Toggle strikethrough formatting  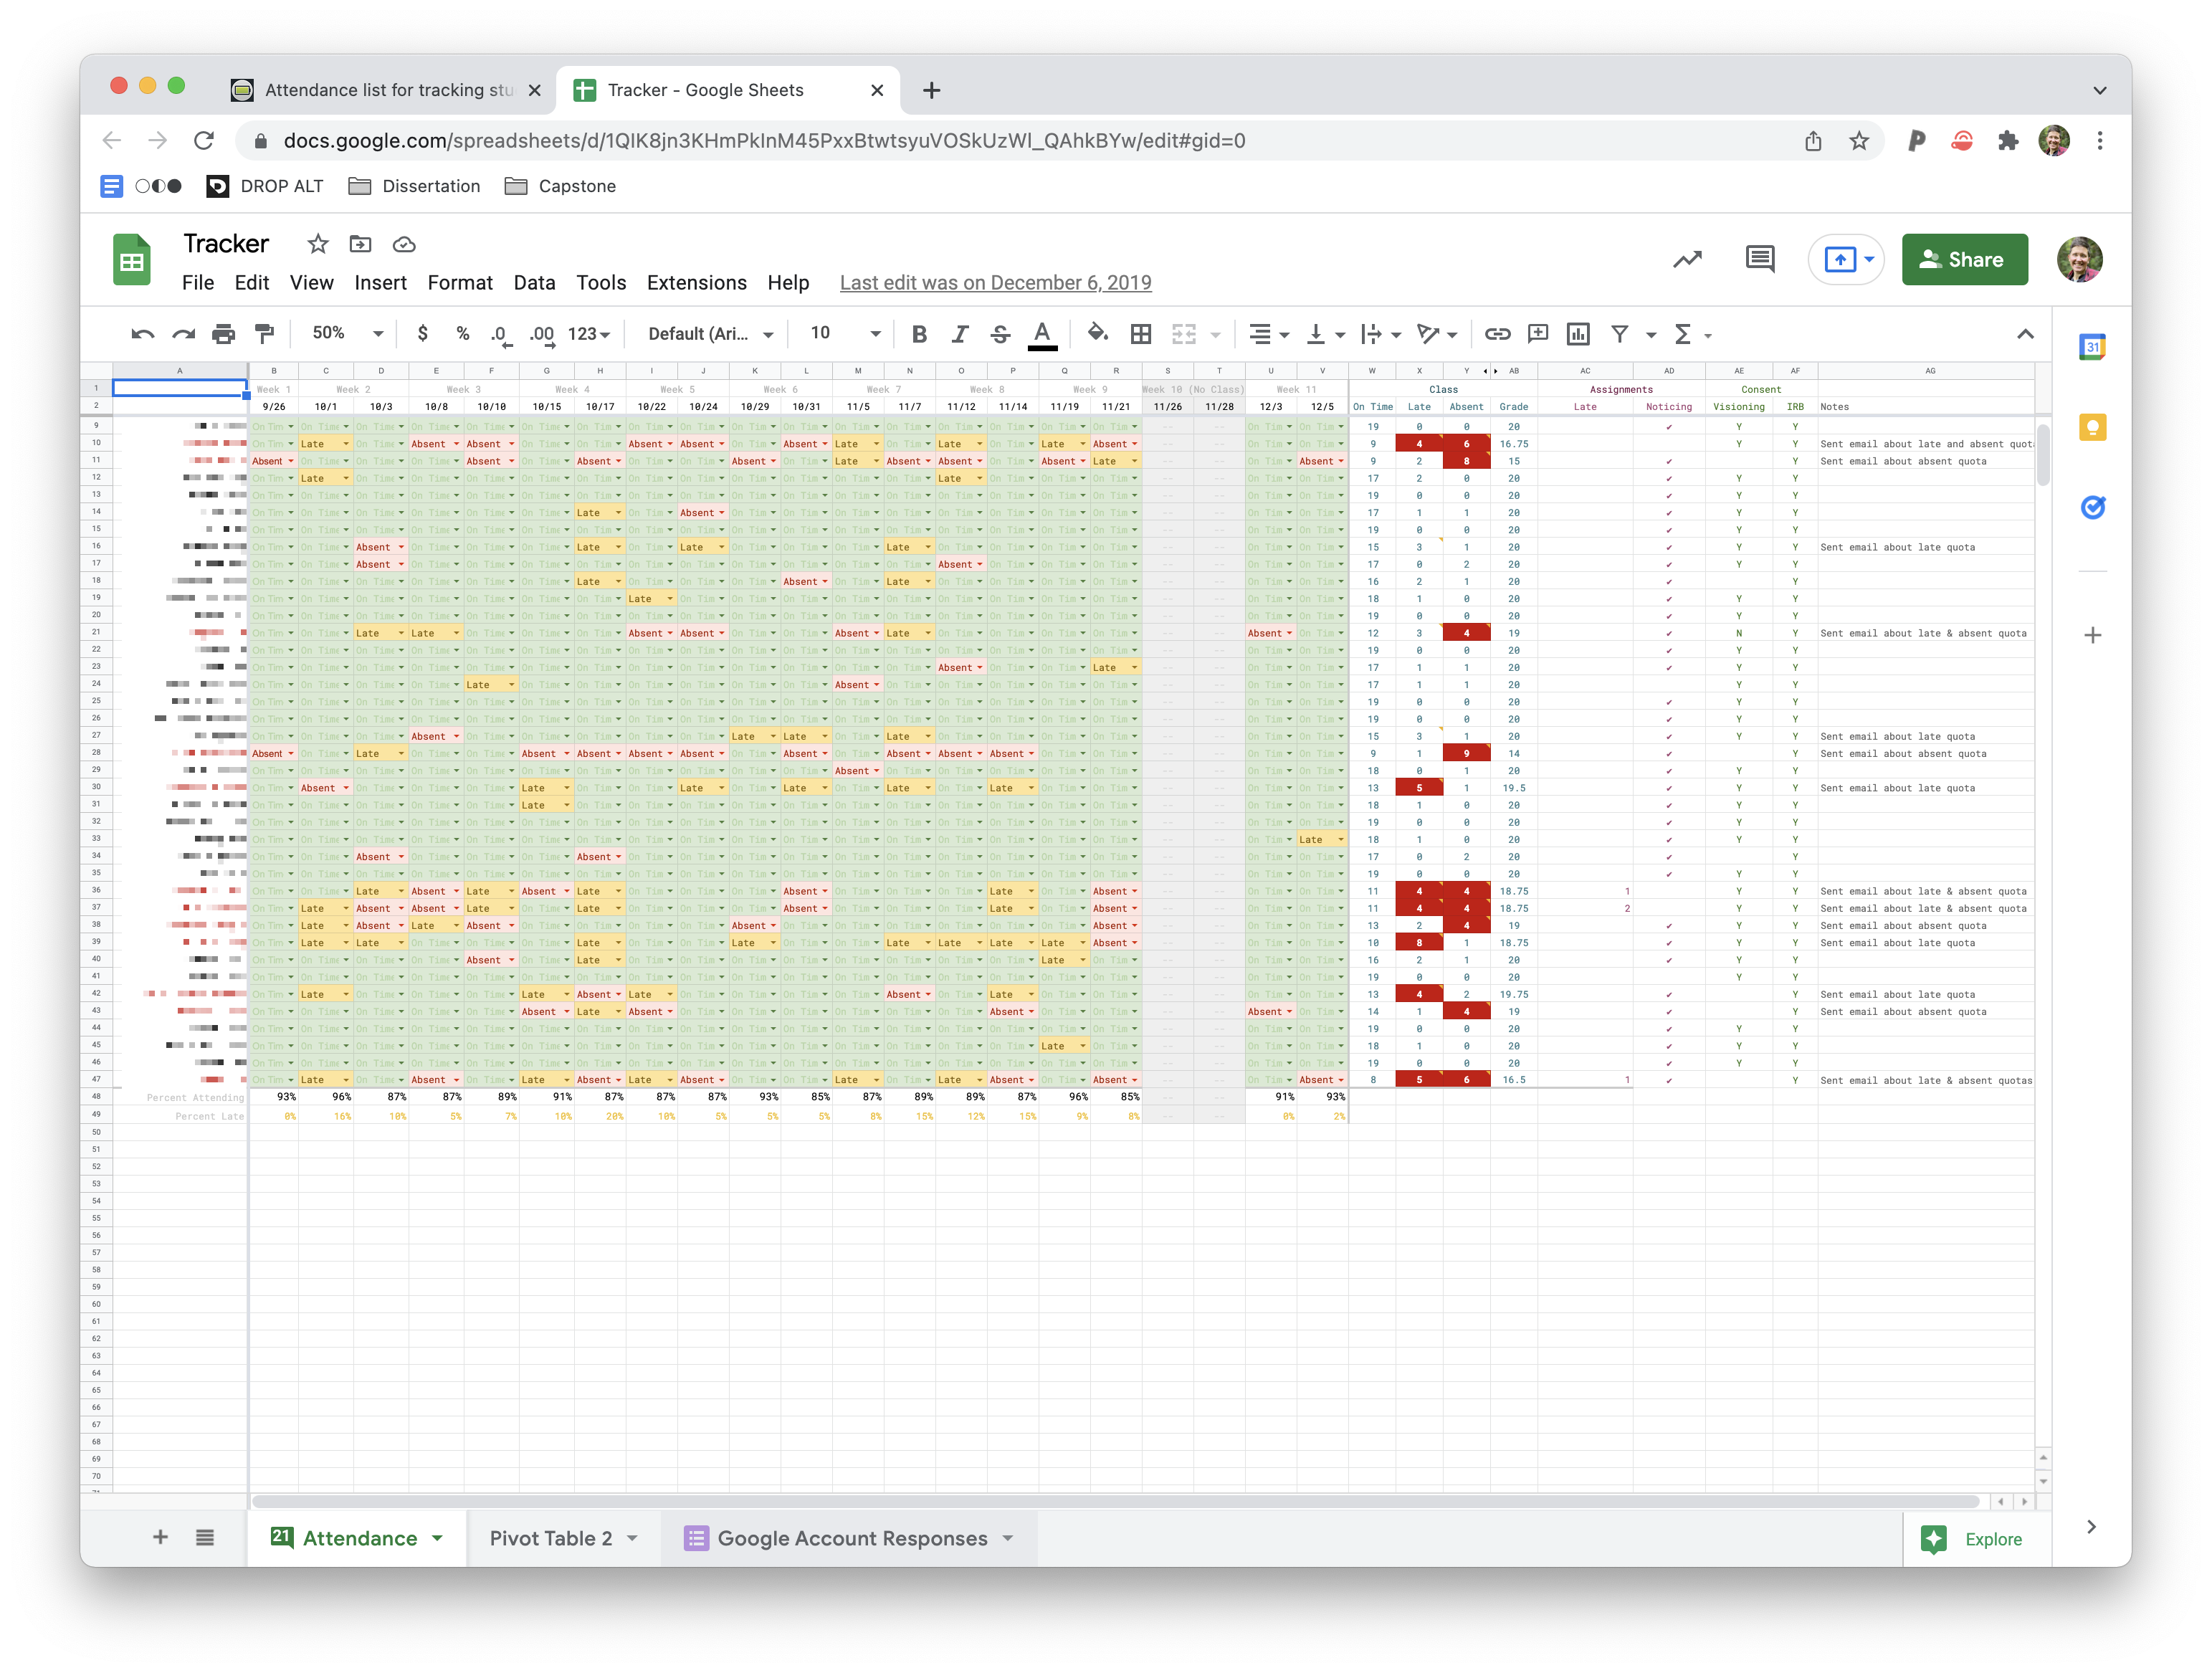pos(1000,334)
